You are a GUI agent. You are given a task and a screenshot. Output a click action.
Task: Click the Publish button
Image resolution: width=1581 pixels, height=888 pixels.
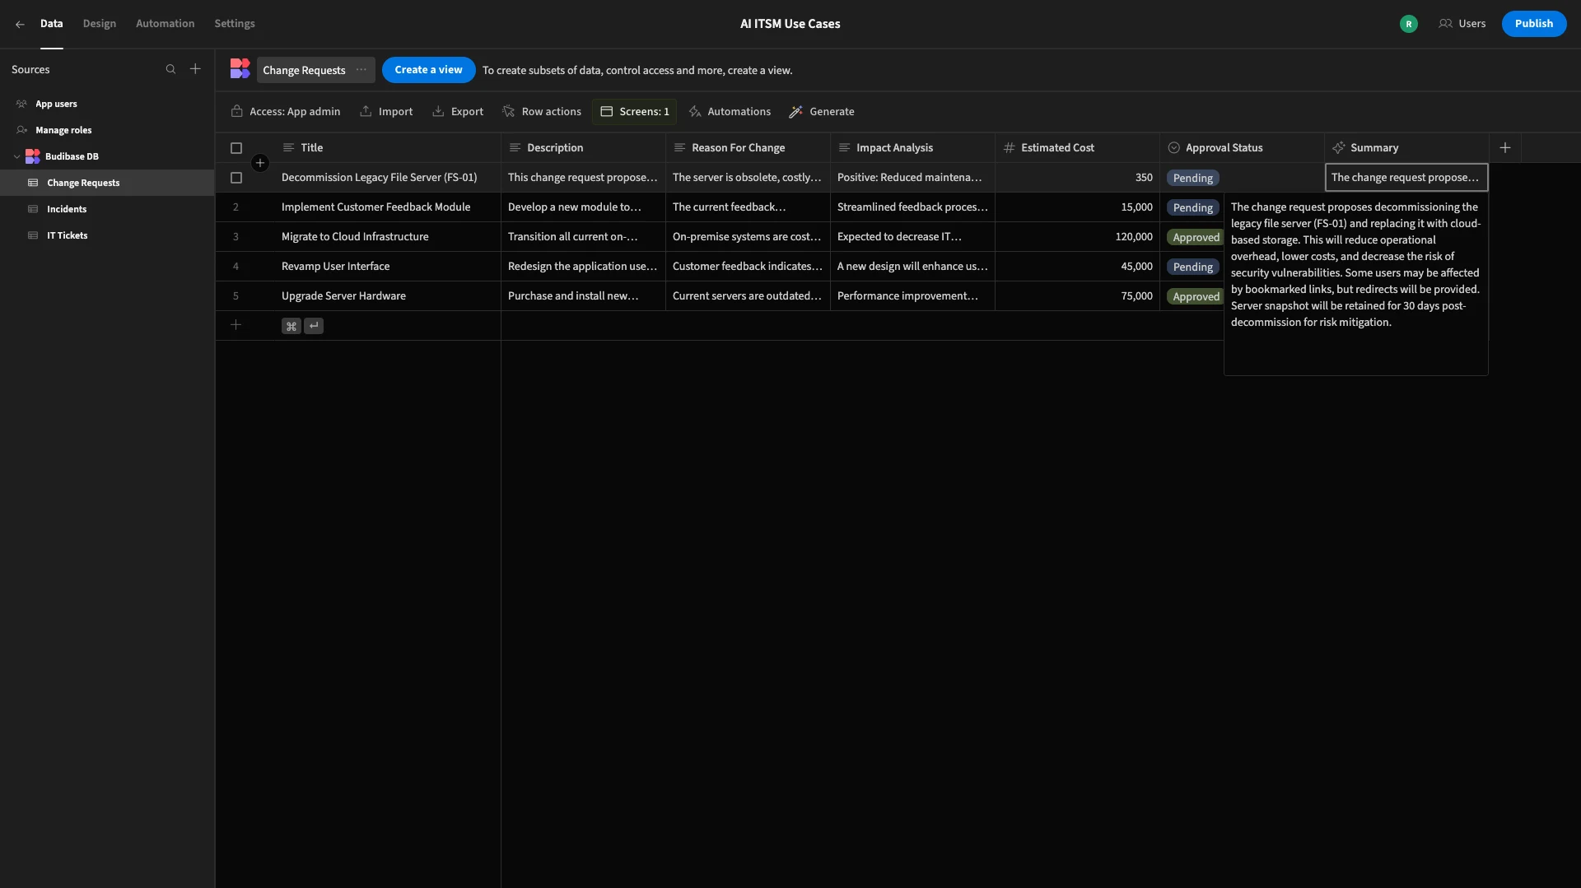coord(1534,24)
